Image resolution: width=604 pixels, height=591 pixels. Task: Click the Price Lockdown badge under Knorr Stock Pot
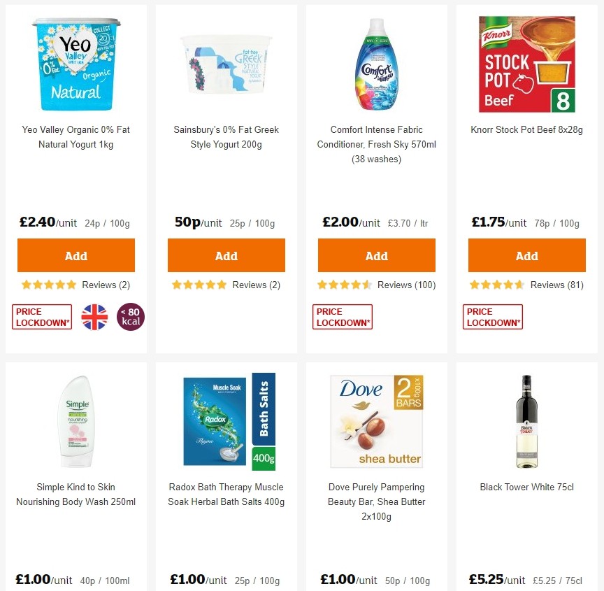[492, 316]
